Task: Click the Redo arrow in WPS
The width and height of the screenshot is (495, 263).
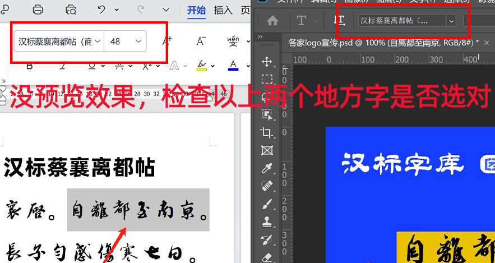Action: (141, 10)
